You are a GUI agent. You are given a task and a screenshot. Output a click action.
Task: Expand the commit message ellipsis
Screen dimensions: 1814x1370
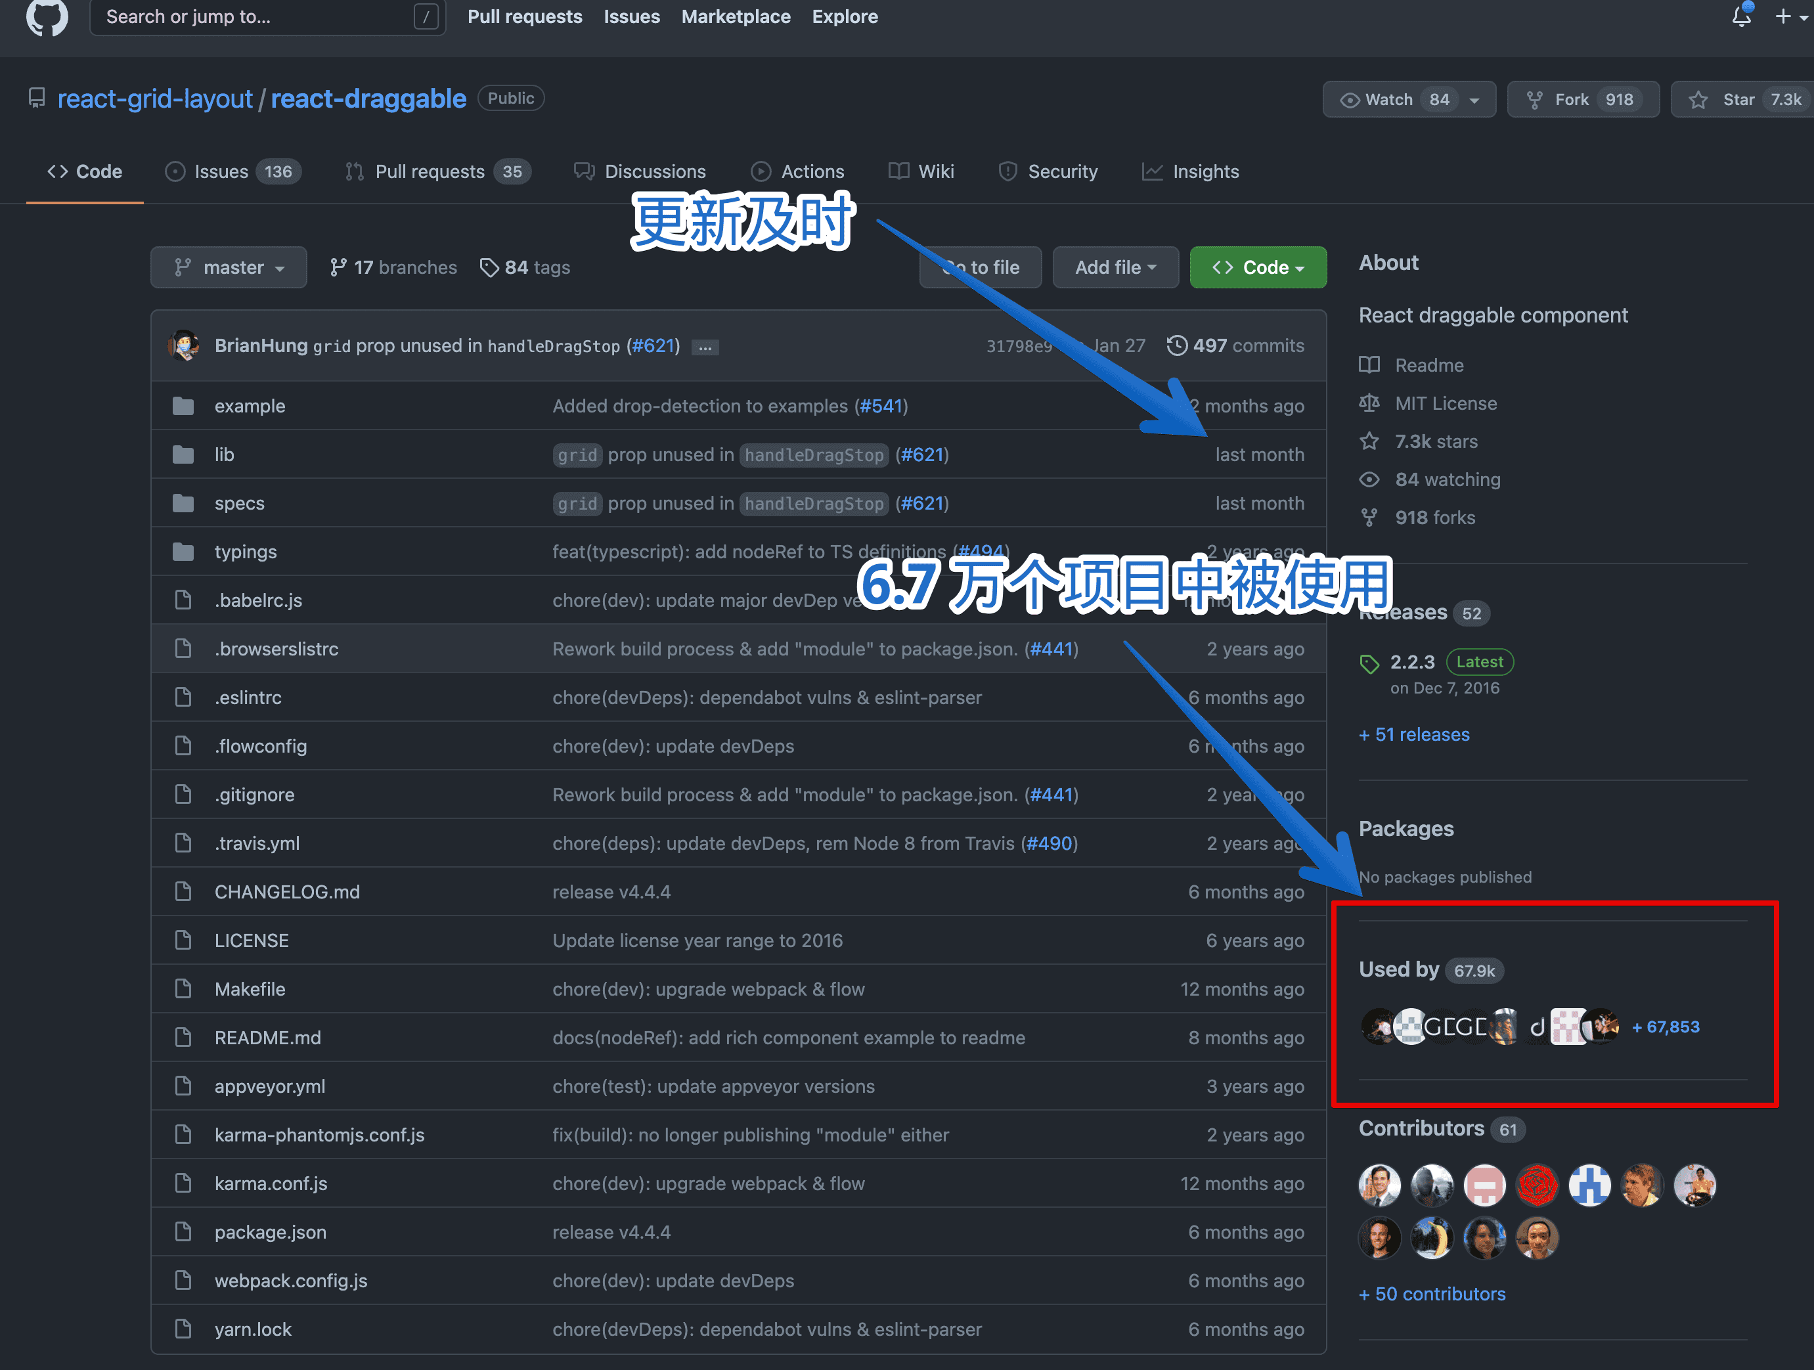[705, 347]
